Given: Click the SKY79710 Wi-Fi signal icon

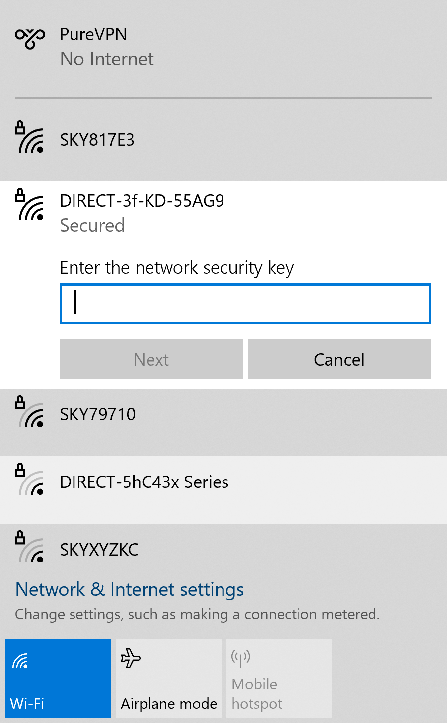Looking at the screenshot, I should (30, 413).
